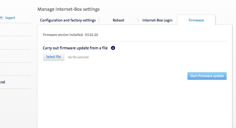Click the "Expert" text label

(x=10, y=18)
